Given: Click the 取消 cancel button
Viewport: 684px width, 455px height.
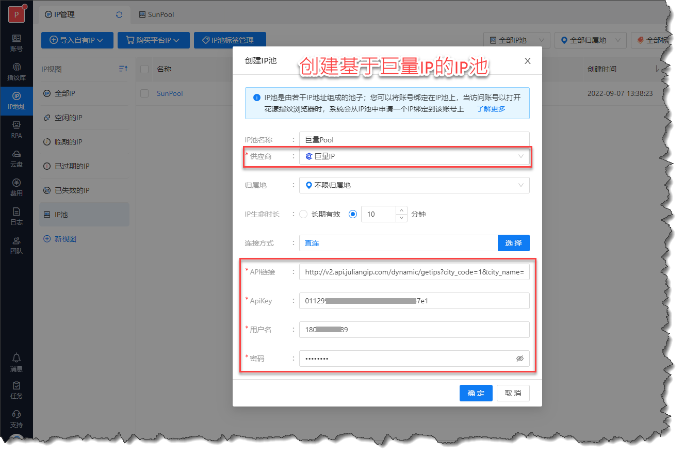Looking at the screenshot, I should [513, 393].
